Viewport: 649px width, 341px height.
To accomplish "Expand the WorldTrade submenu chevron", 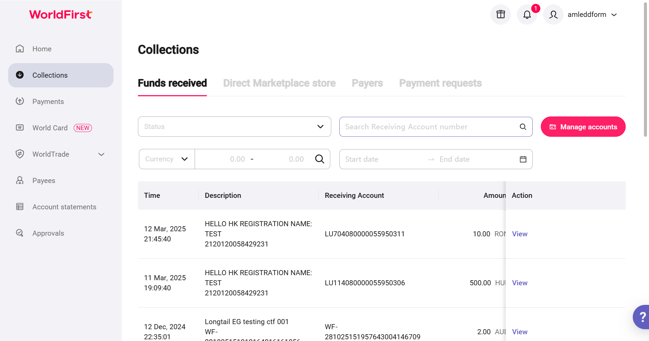I will [x=101, y=154].
